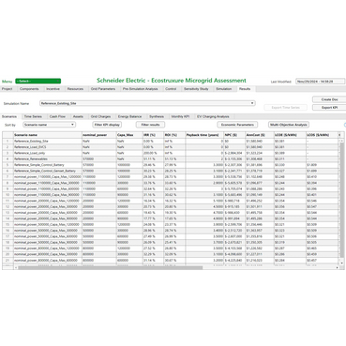Image resolution: width=346 pixels, height=346 pixels.
Task: Click the Payback time (years) column header
Action: click(x=204, y=135)
